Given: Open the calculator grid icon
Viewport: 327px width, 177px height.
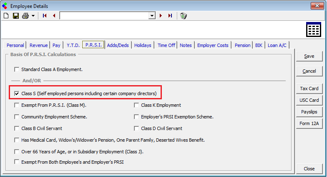Looking at the screenshot, I should click(313, 30).
